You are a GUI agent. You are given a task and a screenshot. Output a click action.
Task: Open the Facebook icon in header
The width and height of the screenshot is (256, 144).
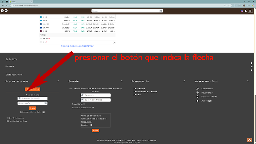point(2,11)
